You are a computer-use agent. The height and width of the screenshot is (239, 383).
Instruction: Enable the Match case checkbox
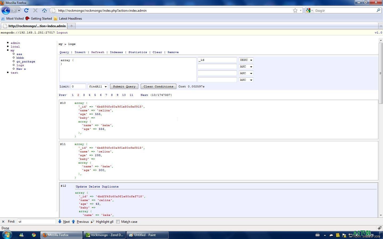click(x=118, y=221)
